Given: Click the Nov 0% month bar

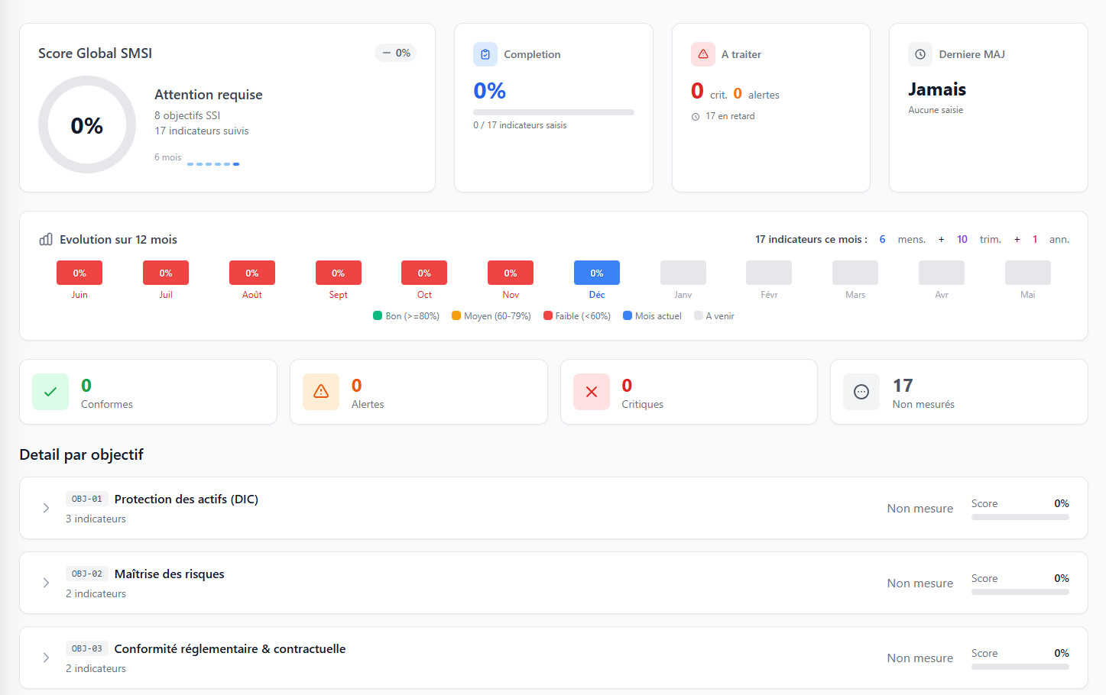Looking at the screenshot, I should 511,273.
